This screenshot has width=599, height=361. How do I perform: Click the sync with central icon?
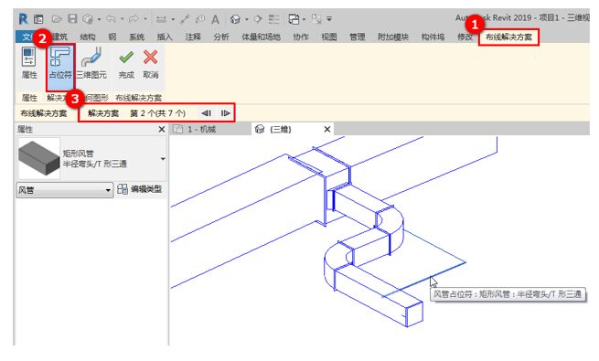click(88, 18)
